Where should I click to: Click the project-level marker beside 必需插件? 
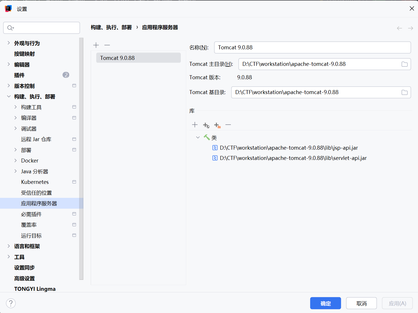point(74,214)
